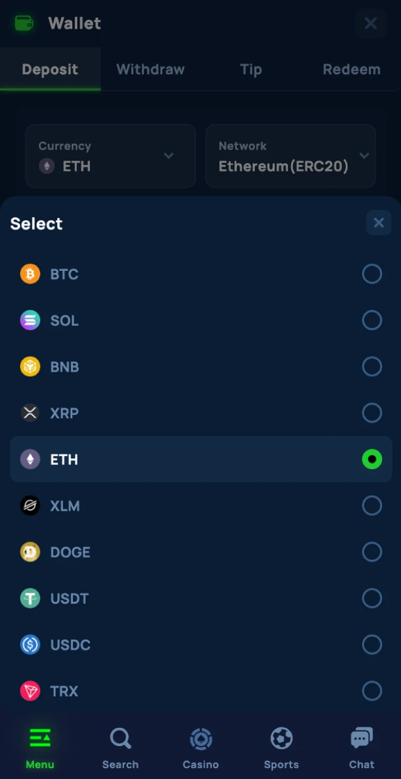Switch to the Withdraw tab
401x779 pixels.
pos(150,69)
